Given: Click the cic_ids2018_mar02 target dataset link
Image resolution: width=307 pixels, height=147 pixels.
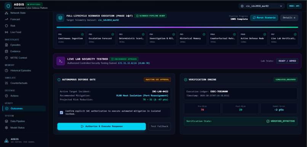Looking at the screenshot, I should point(109,20).
